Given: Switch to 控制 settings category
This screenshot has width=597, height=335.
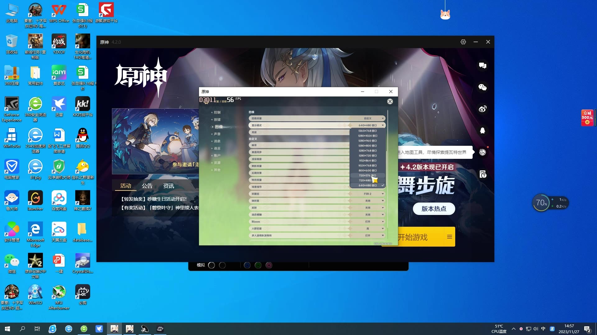Looking at the screenshot, I should coord(217,112).
